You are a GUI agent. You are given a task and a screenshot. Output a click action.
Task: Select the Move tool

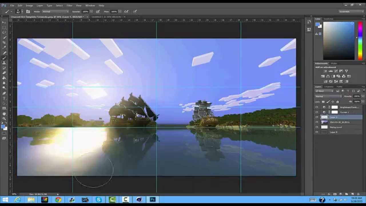[x=4, y=22]
